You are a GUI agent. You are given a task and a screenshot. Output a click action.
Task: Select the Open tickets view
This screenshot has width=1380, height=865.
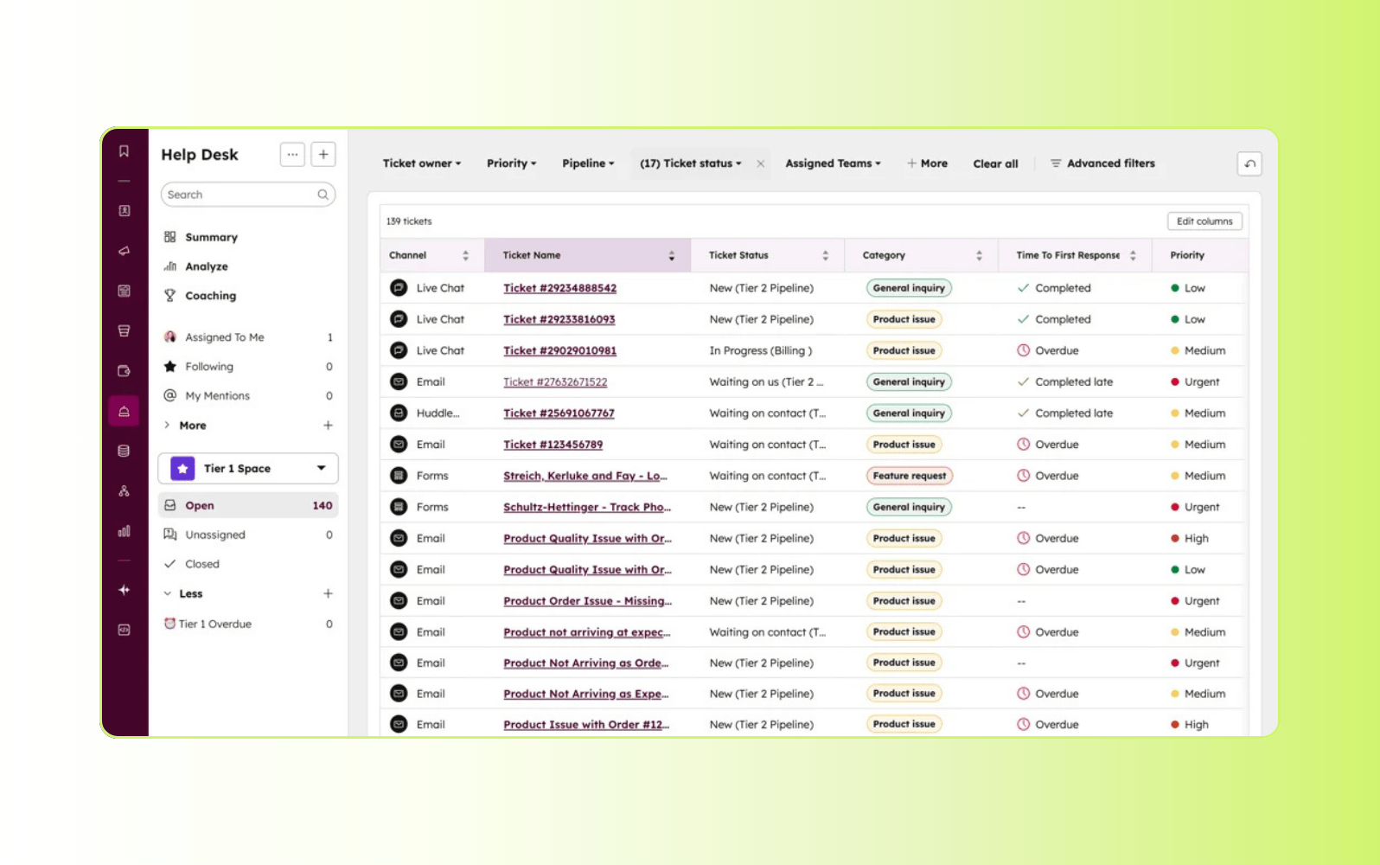click(x=248, y=505)
